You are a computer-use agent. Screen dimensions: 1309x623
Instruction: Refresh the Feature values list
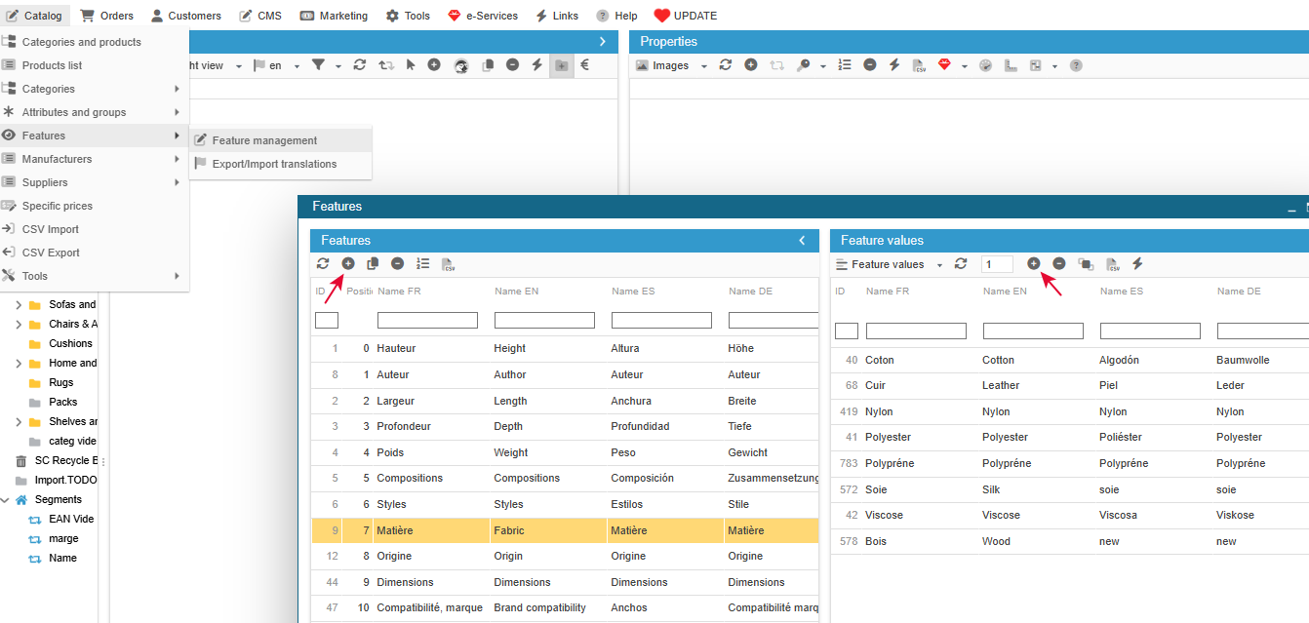tap(961, 263)
